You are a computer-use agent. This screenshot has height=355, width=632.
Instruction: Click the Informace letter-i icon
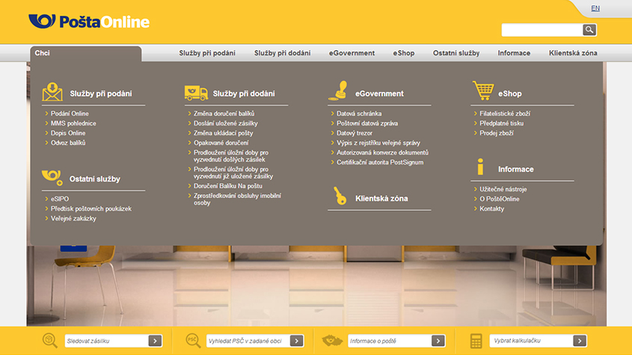tap(482, 167)
